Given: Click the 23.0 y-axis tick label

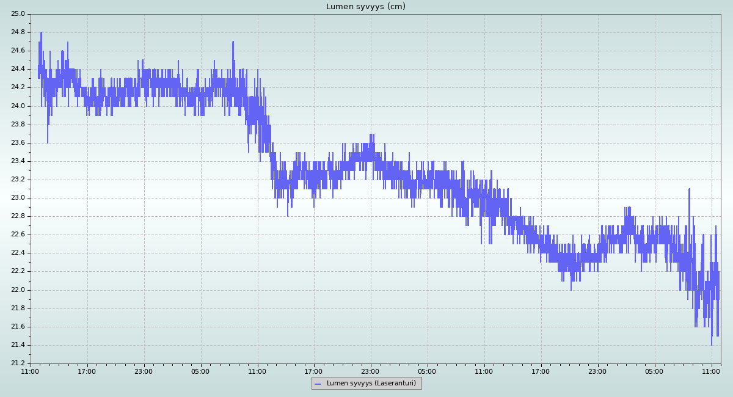Looking at the screenshot, I should [x=17, y=198].
